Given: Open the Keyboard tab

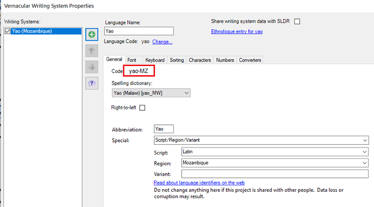Looking at the screenshot, I should (155, 60).
